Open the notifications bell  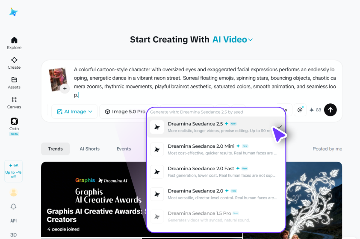tap(14, 207)
